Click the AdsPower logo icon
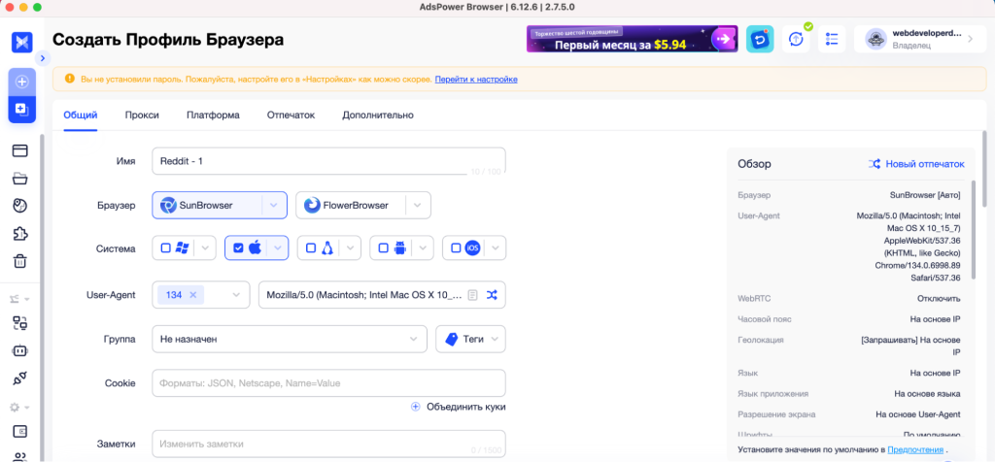Screen dimensions: 995x462 21,42
